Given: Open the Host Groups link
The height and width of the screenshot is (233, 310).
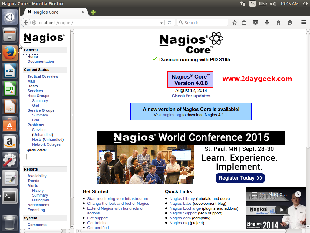Looking at the screenshot, I should pos(38,96).
